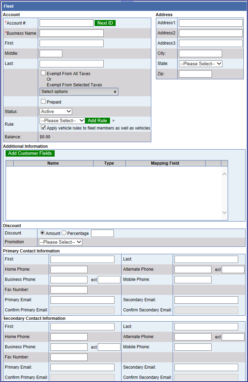Screen dimensions: 248x382
Task: Open the Status dropdown showing Active
Action: tap(56, 111)
